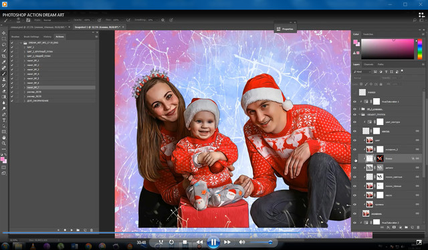Select the Clone Stamp tool
The width and height of the screenshot is (428, 250).
[x=4, y=80]
